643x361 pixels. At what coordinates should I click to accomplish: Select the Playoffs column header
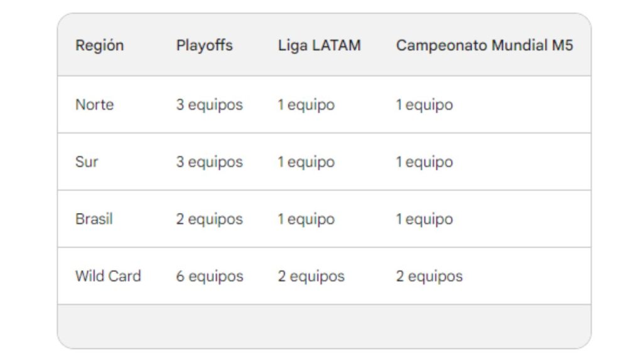coord(205,46)
